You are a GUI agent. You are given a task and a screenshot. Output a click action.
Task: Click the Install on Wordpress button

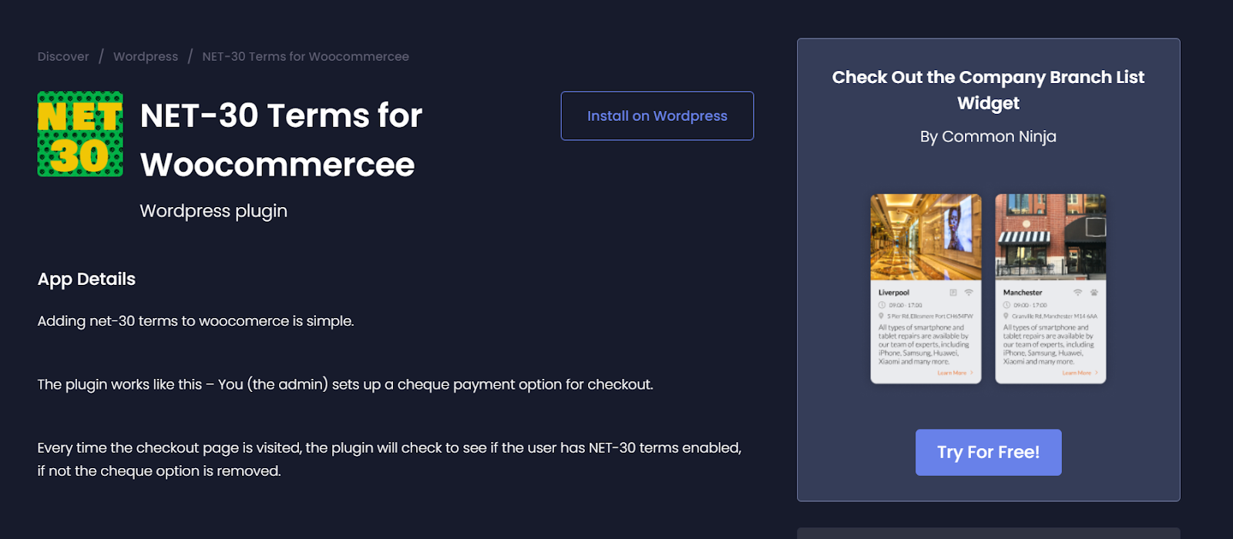[x=657, y=116]
